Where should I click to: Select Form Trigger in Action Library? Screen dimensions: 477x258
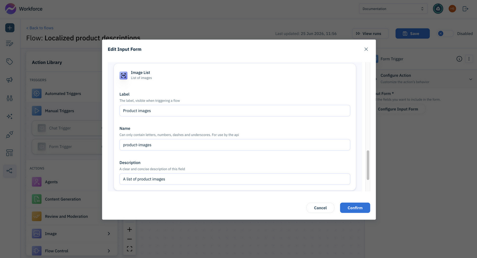point(67,147)
